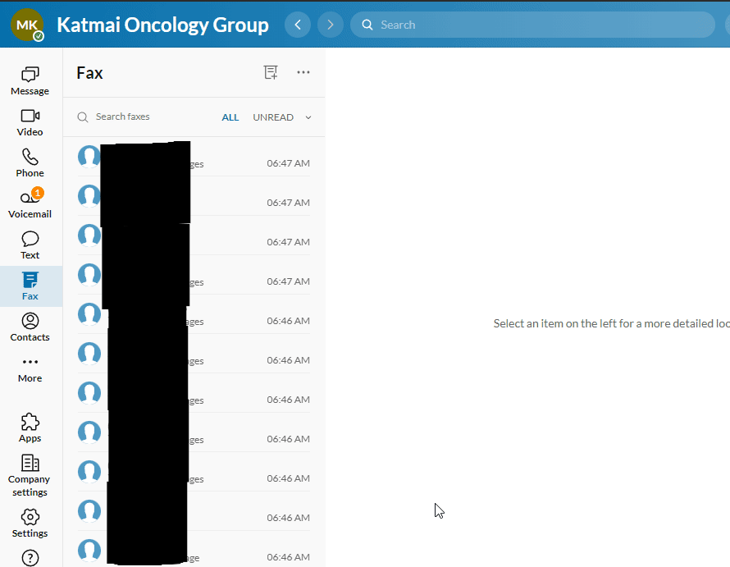730x567 pixels.
Task: Open Settings gear in sidebar
Action: pos(30,524)
